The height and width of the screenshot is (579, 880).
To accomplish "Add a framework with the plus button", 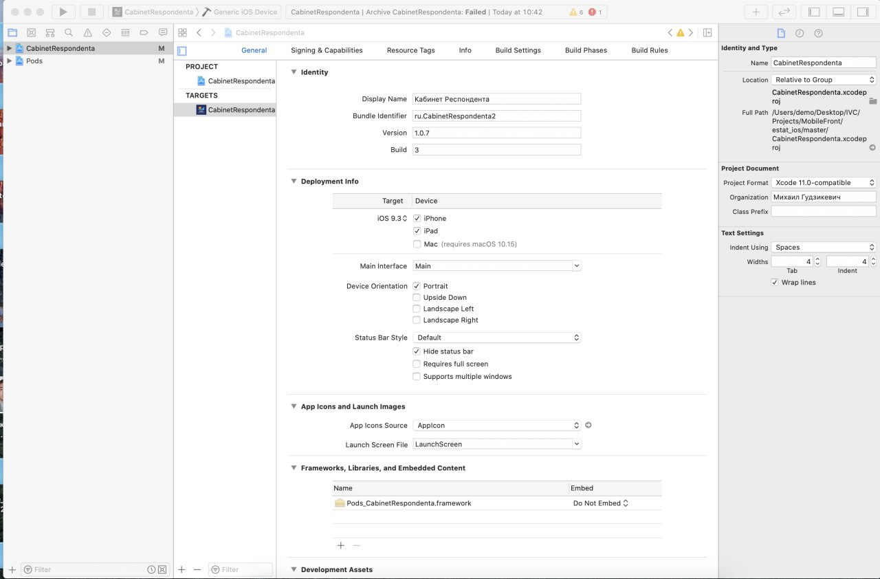I will pyautogui.click(x=340, y=545).
